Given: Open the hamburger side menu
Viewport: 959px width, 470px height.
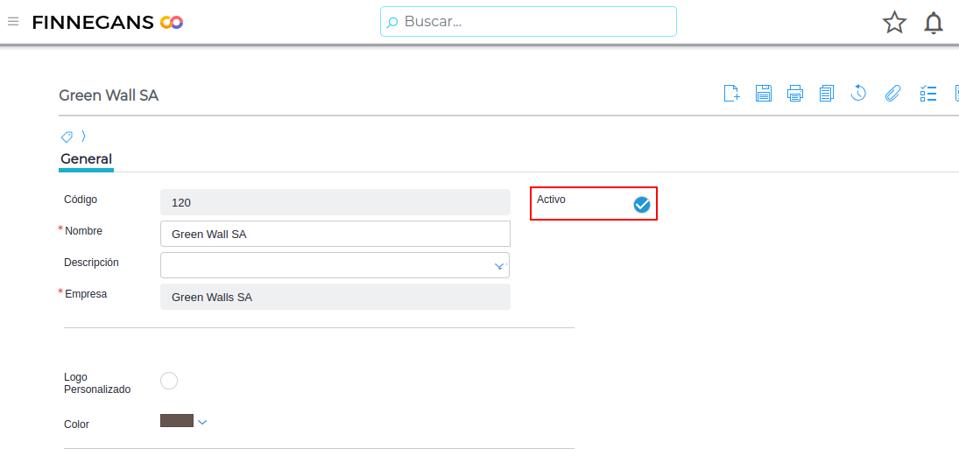Looking at the screenshot, I should coord(13,22).
